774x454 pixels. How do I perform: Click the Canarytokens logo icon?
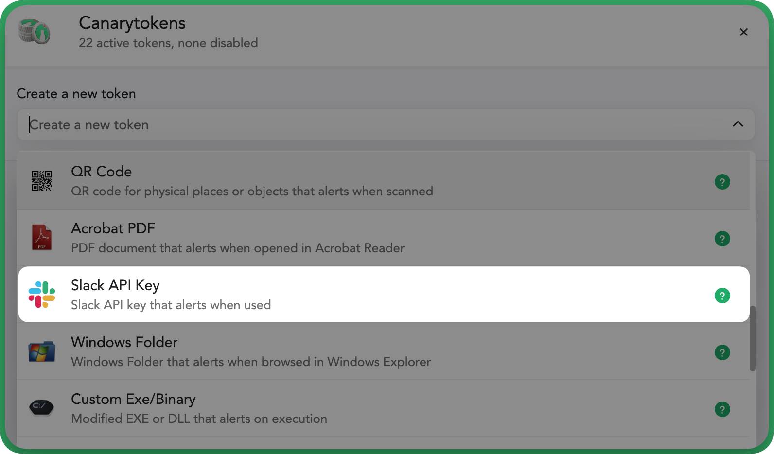[x=34, y=32]
